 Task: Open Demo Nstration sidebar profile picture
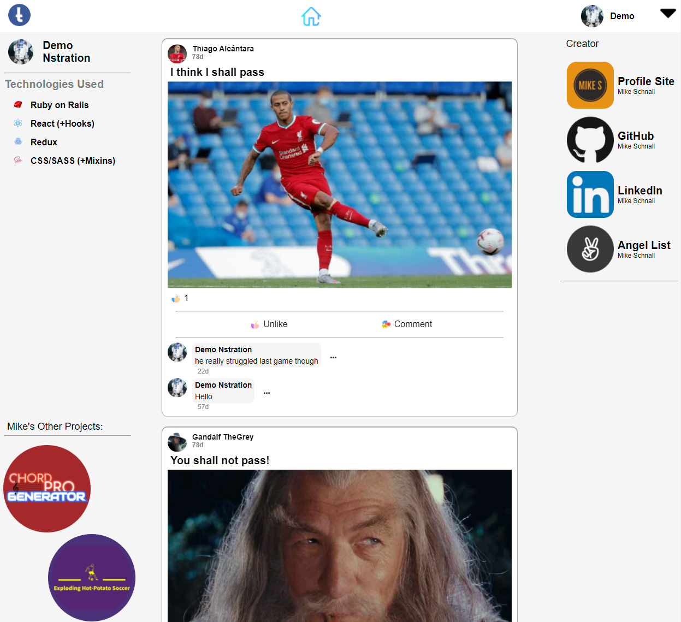tap(21, 52)
